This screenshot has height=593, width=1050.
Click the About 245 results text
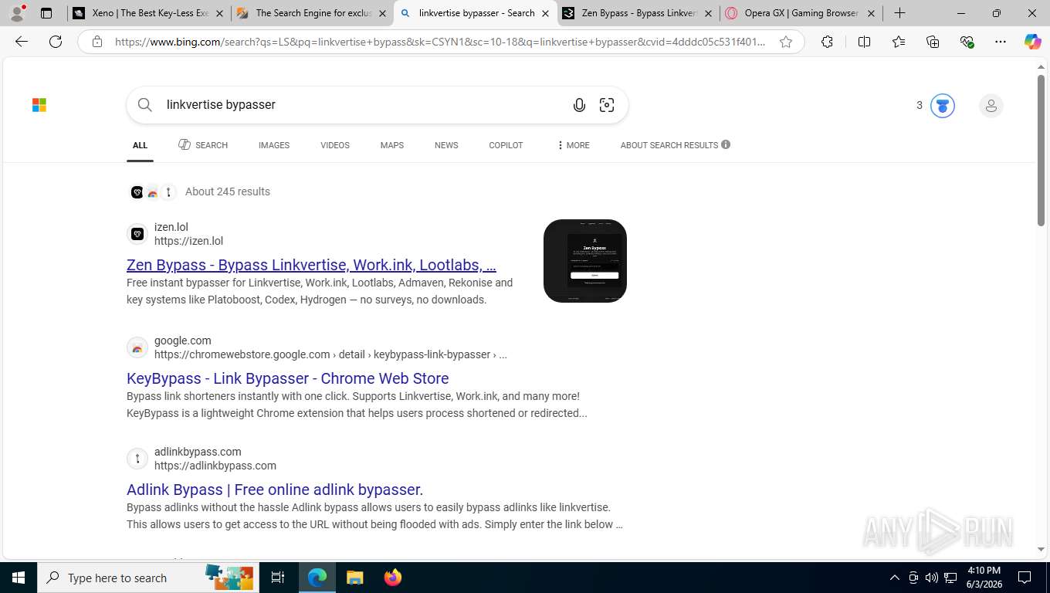coord(228,191)
